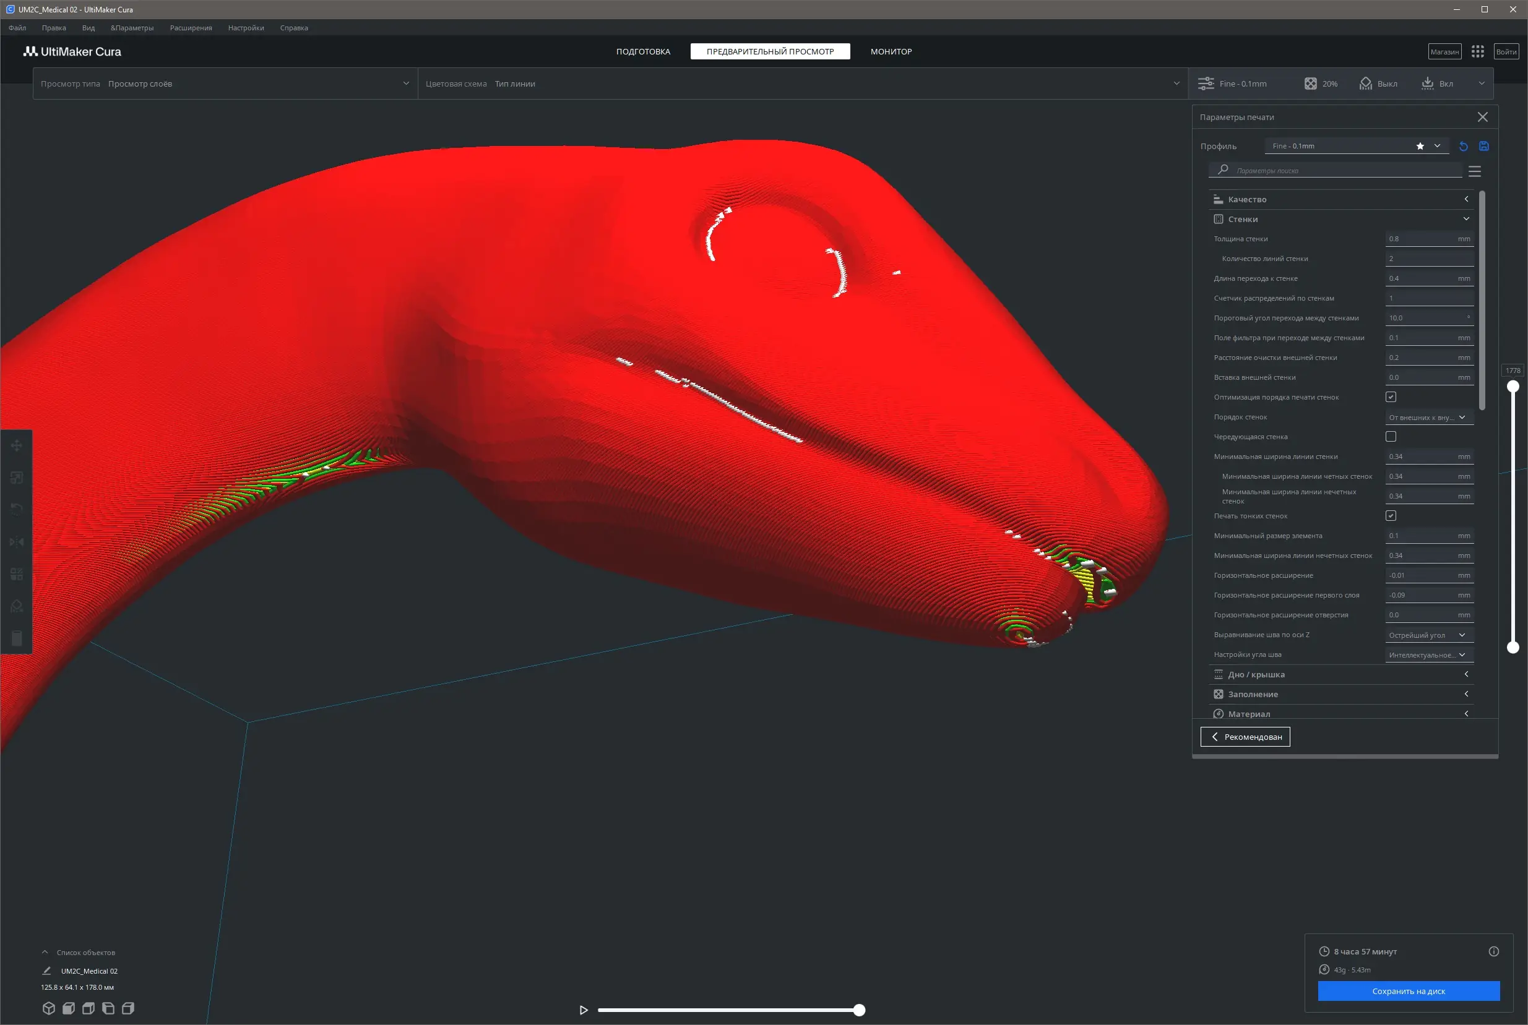Switch to the ПОДГОТОВКА tab
The height and width of the screenshot is (1025, 1528).
click(643, 51)
